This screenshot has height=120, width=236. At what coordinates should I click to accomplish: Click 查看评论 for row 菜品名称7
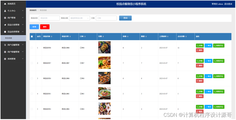[219, 61]
